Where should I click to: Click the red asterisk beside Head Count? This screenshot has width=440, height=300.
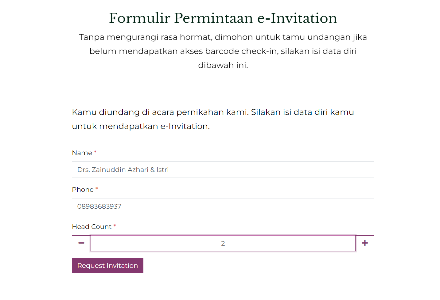(115, 226)
